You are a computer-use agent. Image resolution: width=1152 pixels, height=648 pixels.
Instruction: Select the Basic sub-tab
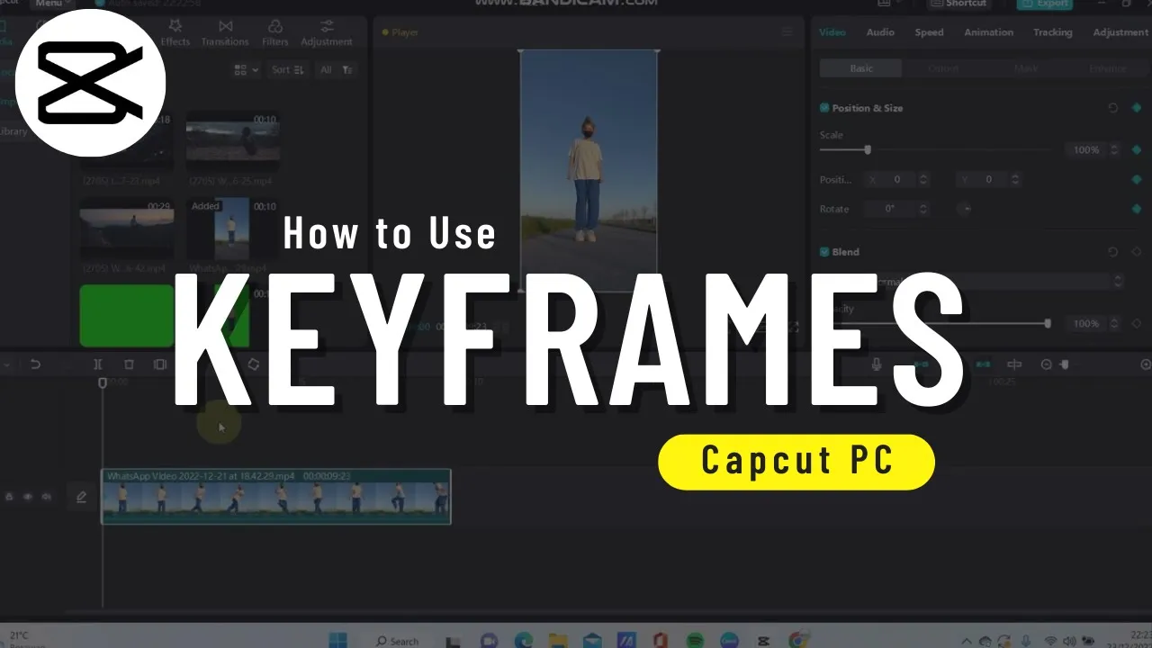click(861, 68)
